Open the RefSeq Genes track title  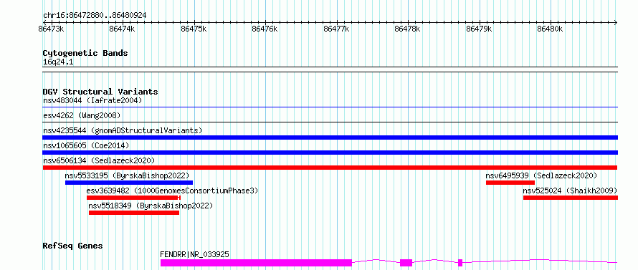[72, 246]
